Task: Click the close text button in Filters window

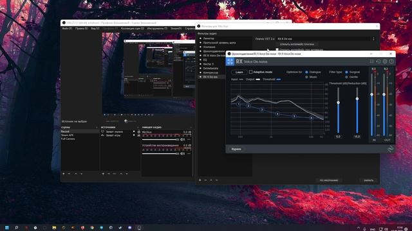Action: click(369, 180)
